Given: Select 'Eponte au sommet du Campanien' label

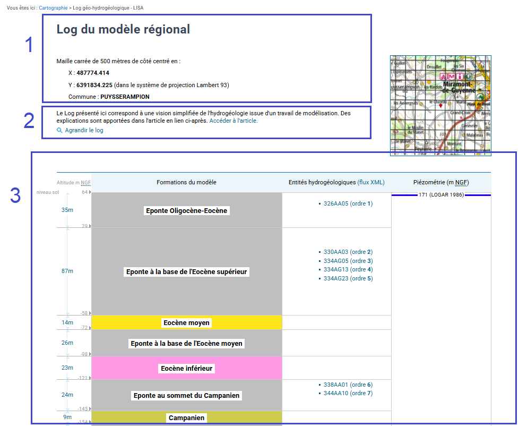Looking at the screenshot, I should [187, 396].
